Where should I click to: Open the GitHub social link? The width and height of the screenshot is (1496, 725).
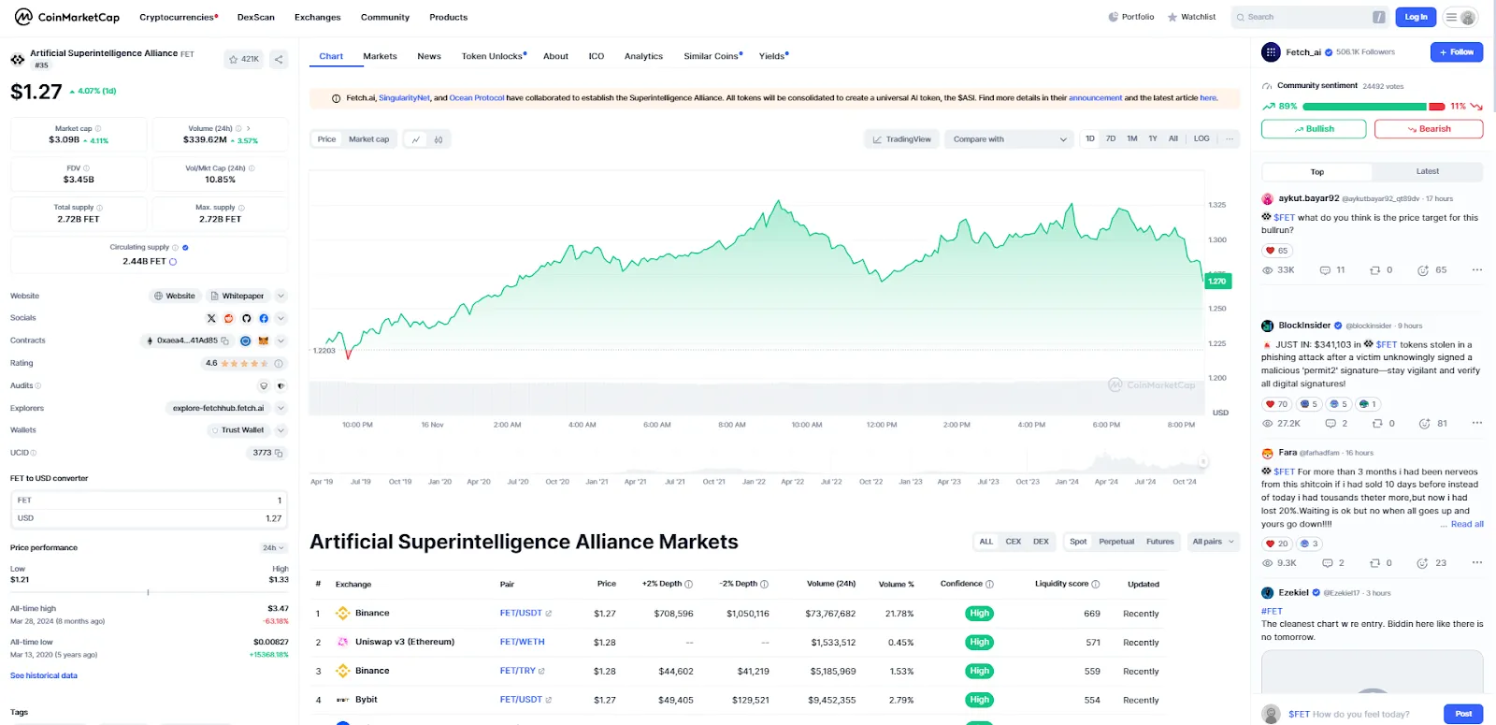click(247, 318)
